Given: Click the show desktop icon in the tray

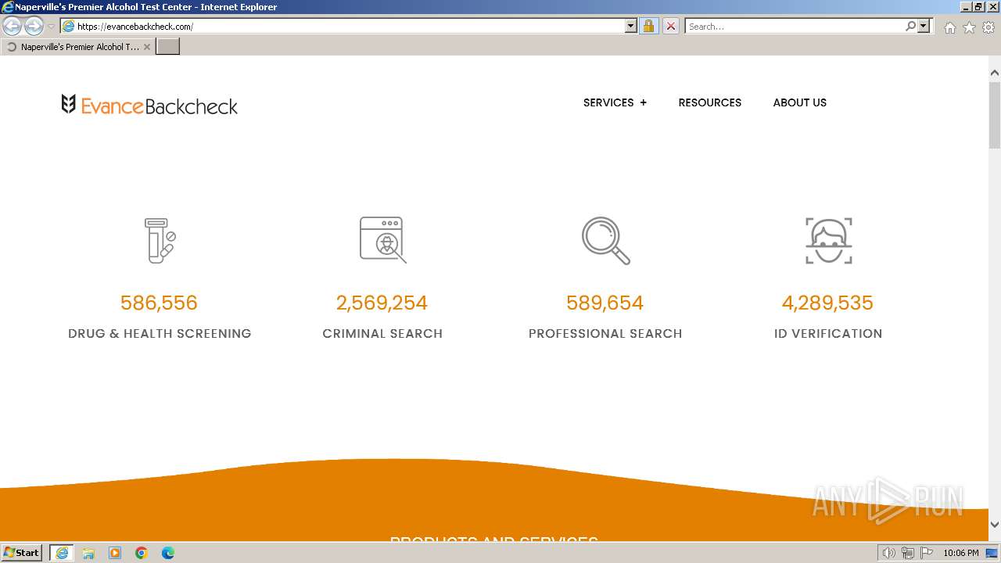Looking at the screenshot, I should (x=992, y=553).
